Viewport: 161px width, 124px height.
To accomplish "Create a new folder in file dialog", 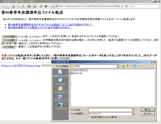I will (x=131, y=66).
